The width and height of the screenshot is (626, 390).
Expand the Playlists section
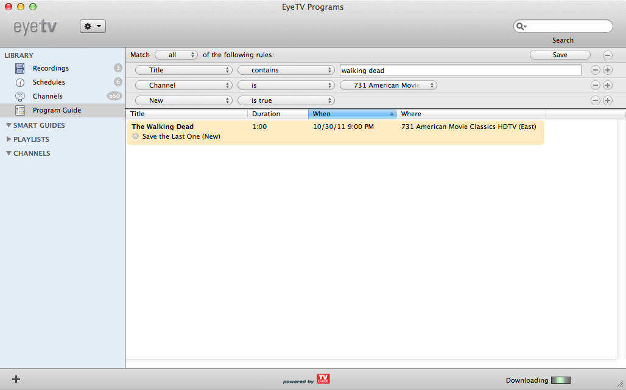9,139
